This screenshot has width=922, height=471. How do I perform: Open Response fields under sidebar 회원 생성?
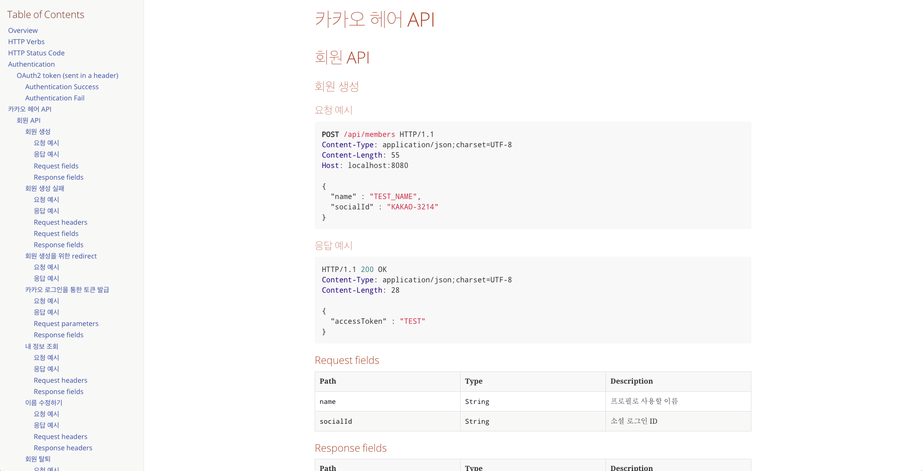pyautogui.click(x=59, y=177)
